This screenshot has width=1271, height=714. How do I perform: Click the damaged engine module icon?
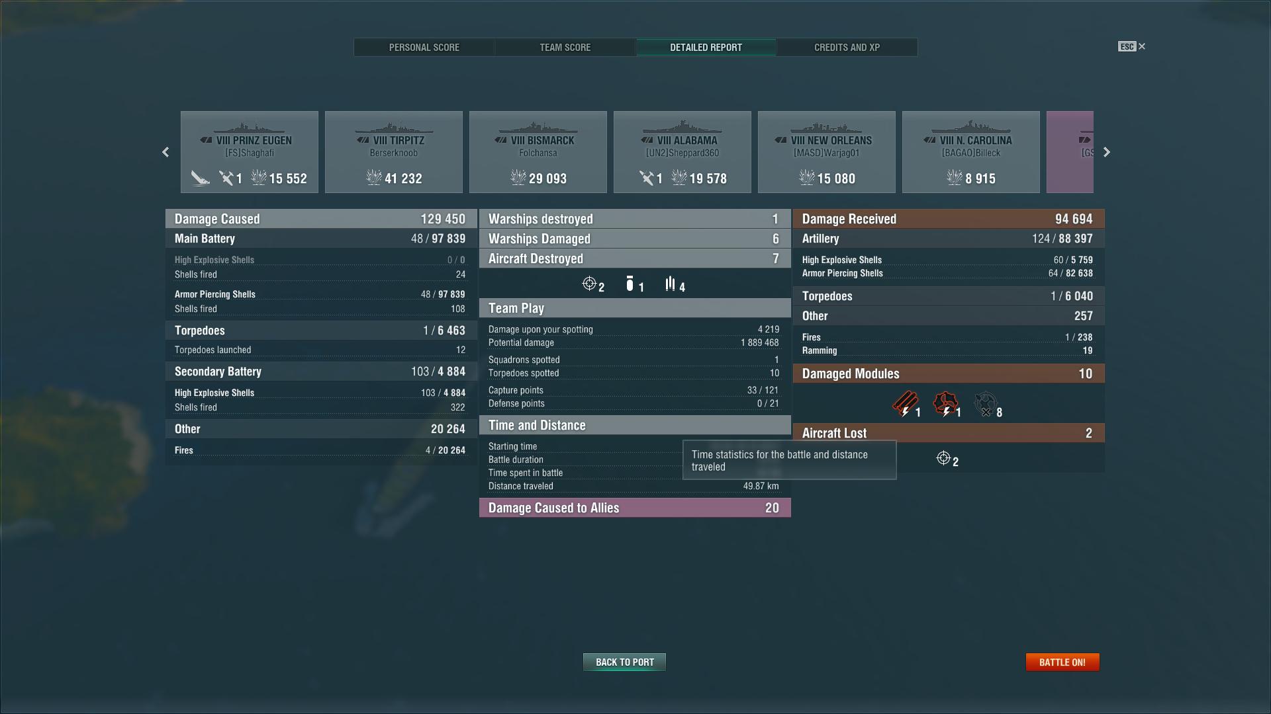(945, 403)
